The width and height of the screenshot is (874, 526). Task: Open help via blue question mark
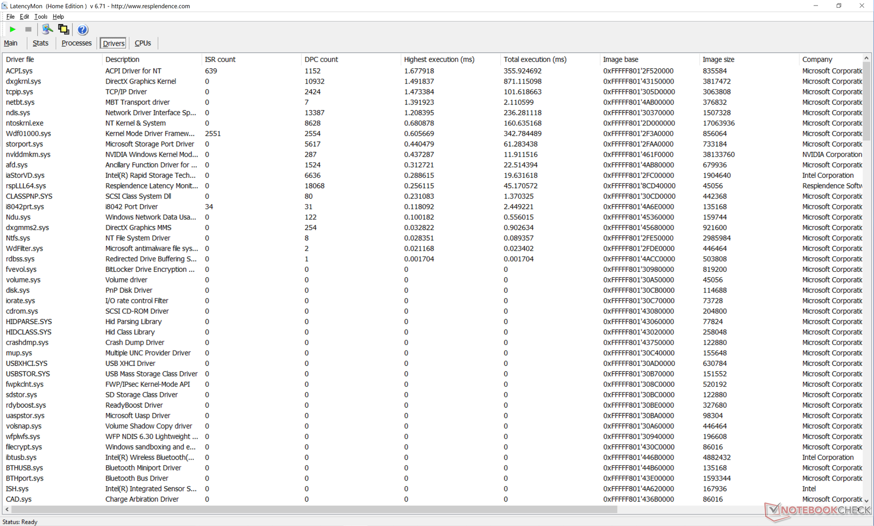(82, 30)
